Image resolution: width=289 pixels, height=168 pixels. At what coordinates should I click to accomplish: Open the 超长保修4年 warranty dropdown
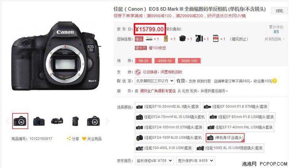coord(154,160)
